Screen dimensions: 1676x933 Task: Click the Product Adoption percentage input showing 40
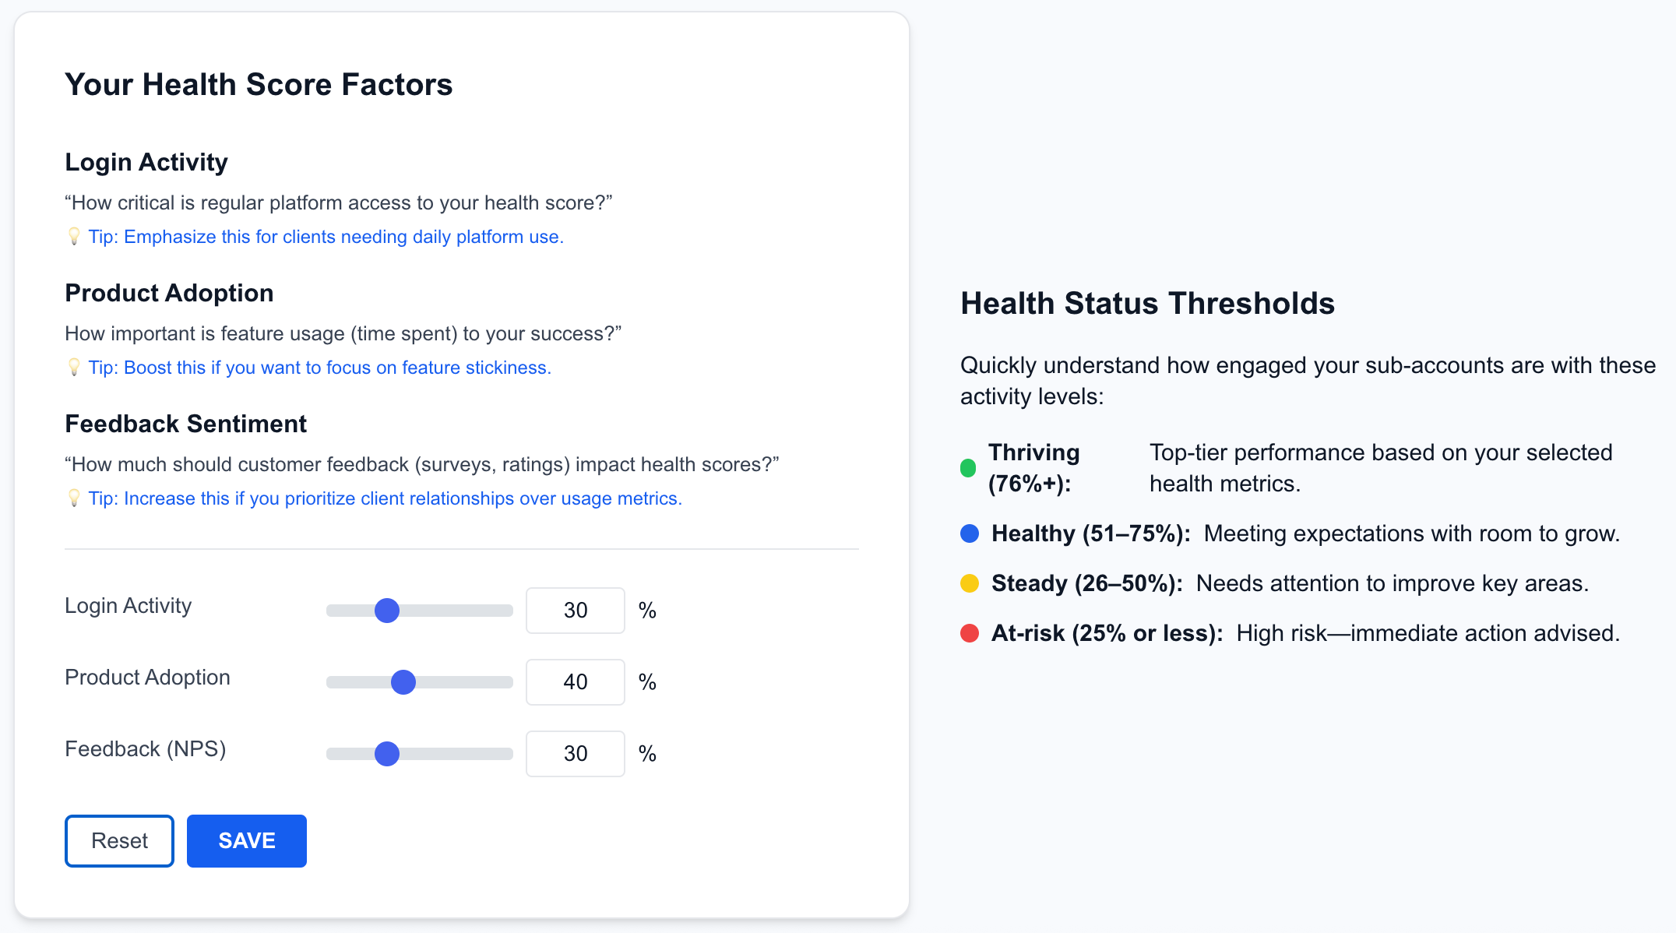[576, 682]
